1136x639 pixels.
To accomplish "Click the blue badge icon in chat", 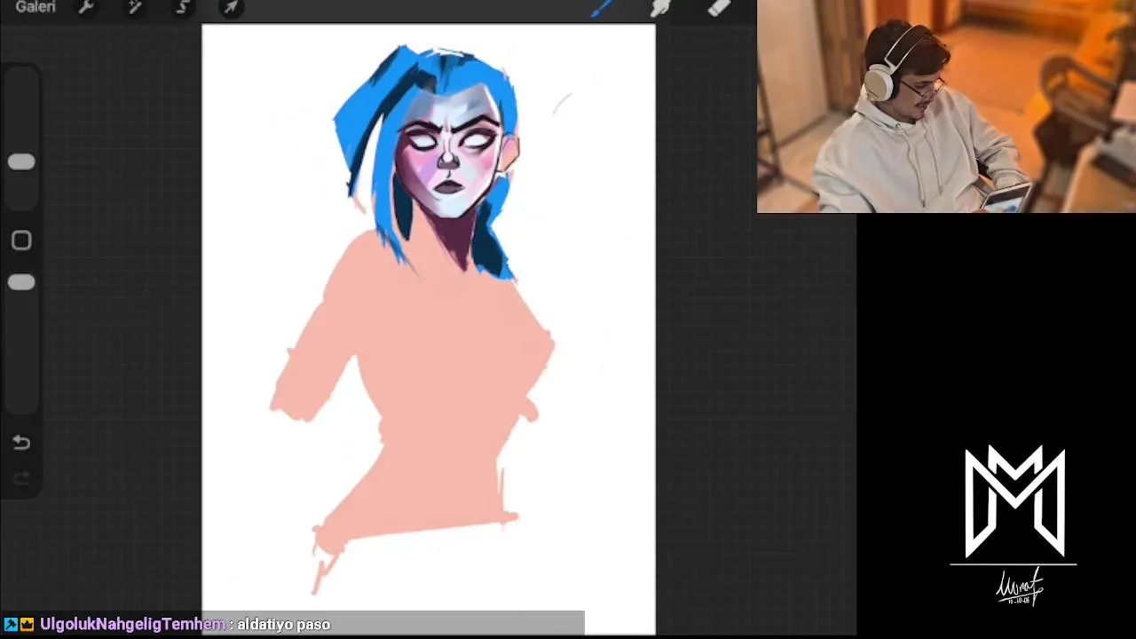I will click(x=11, y=625).
